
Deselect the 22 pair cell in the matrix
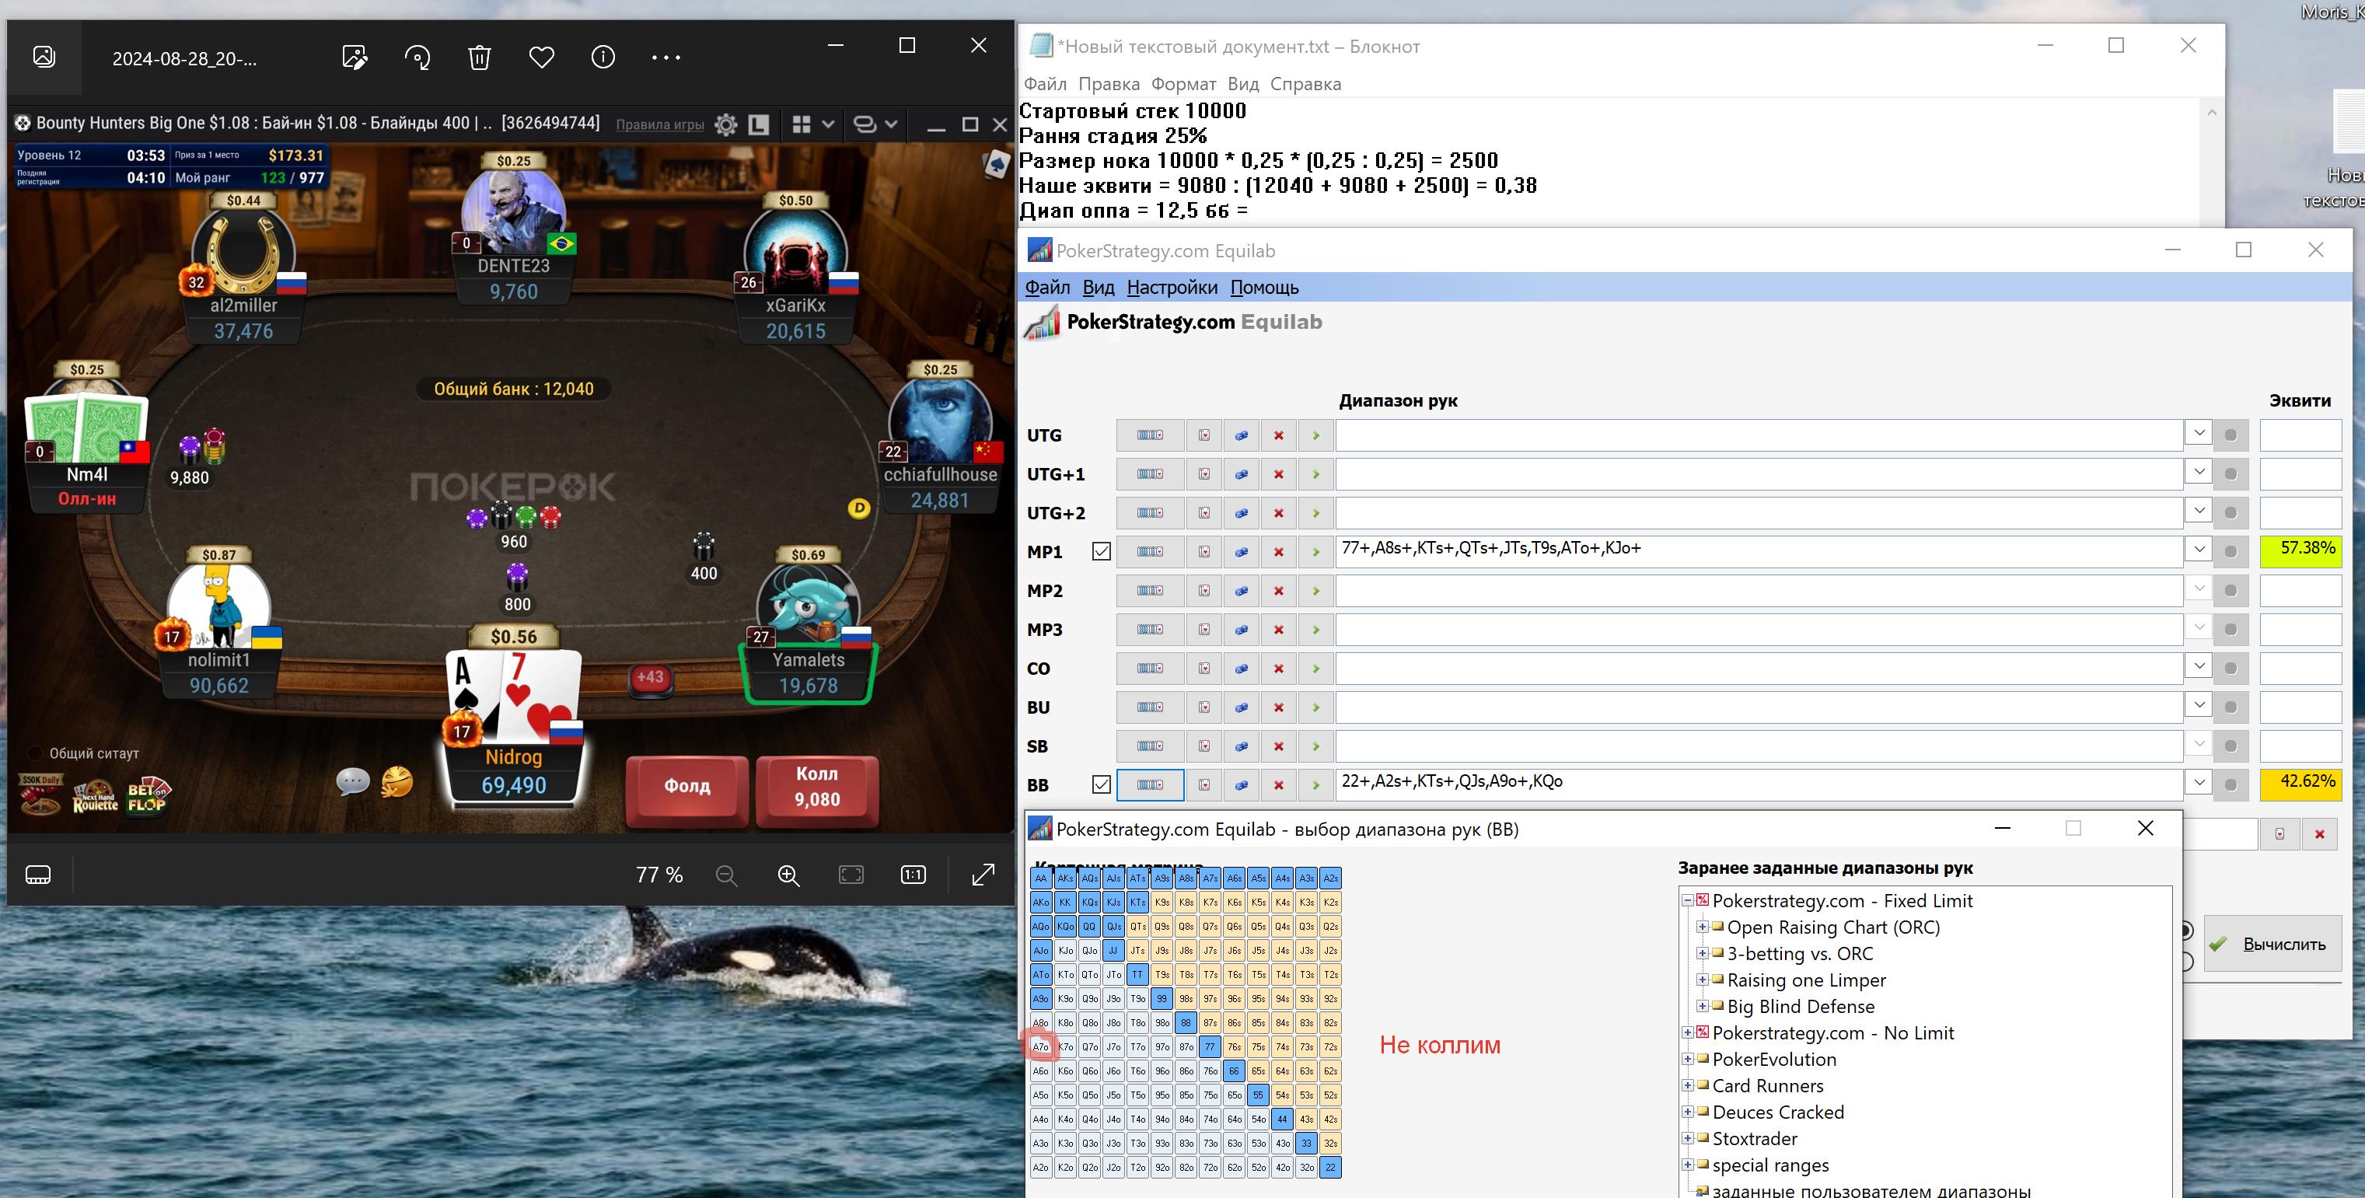(1330, 1168)
